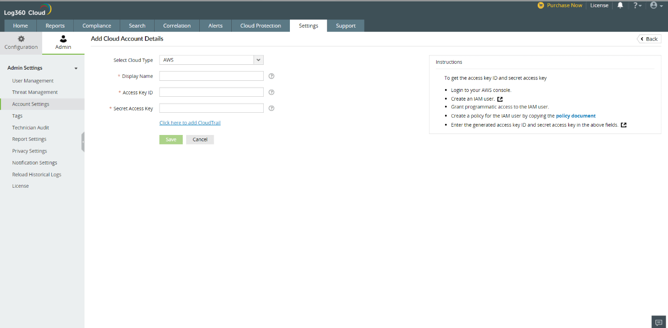668x328 pixels.
Task: Switch to Configuration gear section
Action: [21, 43]
